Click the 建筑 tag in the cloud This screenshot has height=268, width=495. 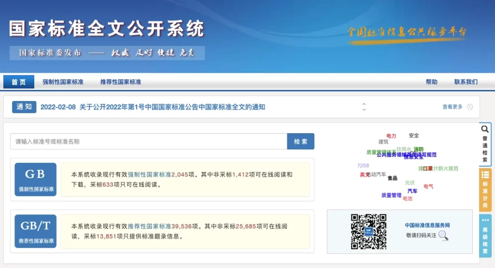383,142
